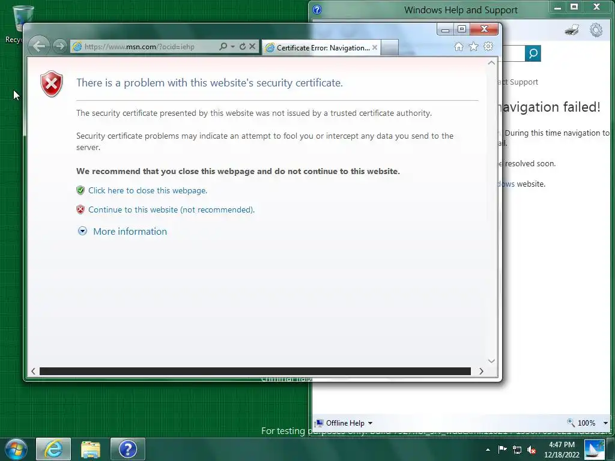The height and width of the screenshot is (461, 615).
Task: Open the Windows Start orb
Action: (16, 449)
